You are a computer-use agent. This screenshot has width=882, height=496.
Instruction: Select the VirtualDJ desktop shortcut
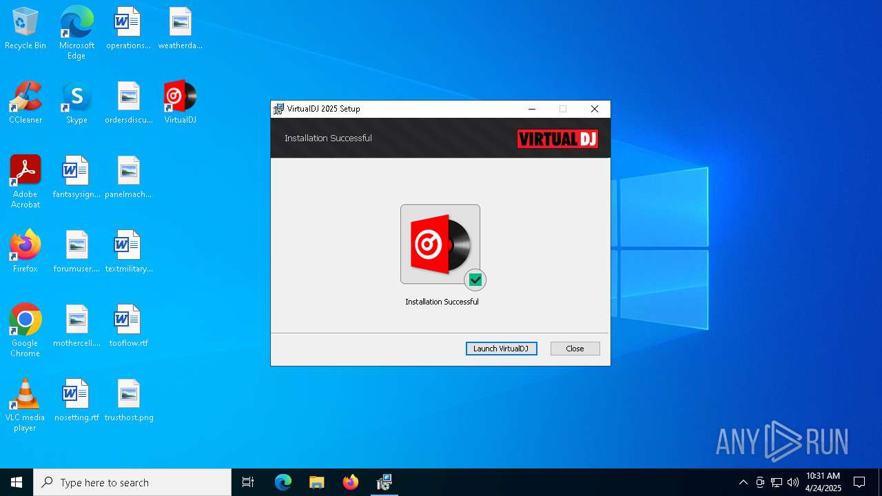(180, 103)
